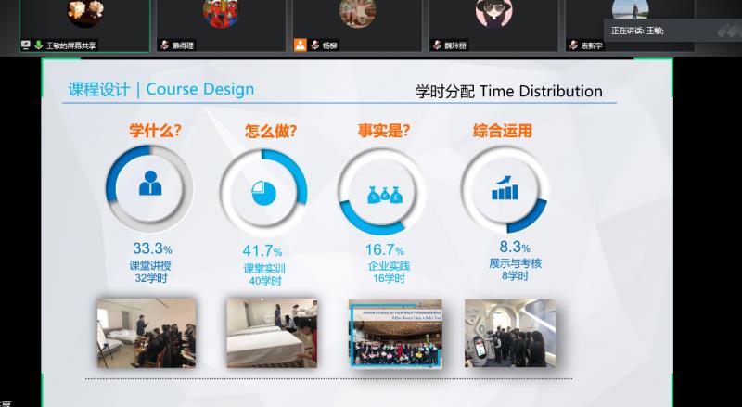The height and width of the screenshot is (407, 742).
Task: Click the money bags icon in the 16.7% ring
Action: coord(385,195)
